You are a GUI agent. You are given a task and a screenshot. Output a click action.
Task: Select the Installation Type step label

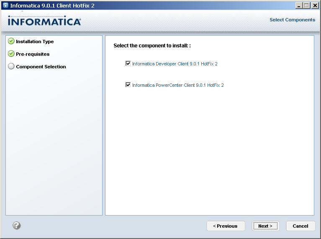click(x=35, y=42)
